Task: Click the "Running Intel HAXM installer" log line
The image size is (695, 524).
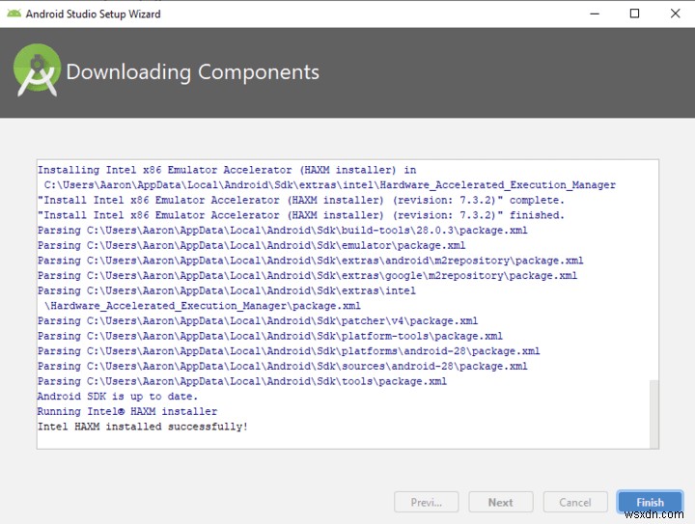Action: pos(127,412)
